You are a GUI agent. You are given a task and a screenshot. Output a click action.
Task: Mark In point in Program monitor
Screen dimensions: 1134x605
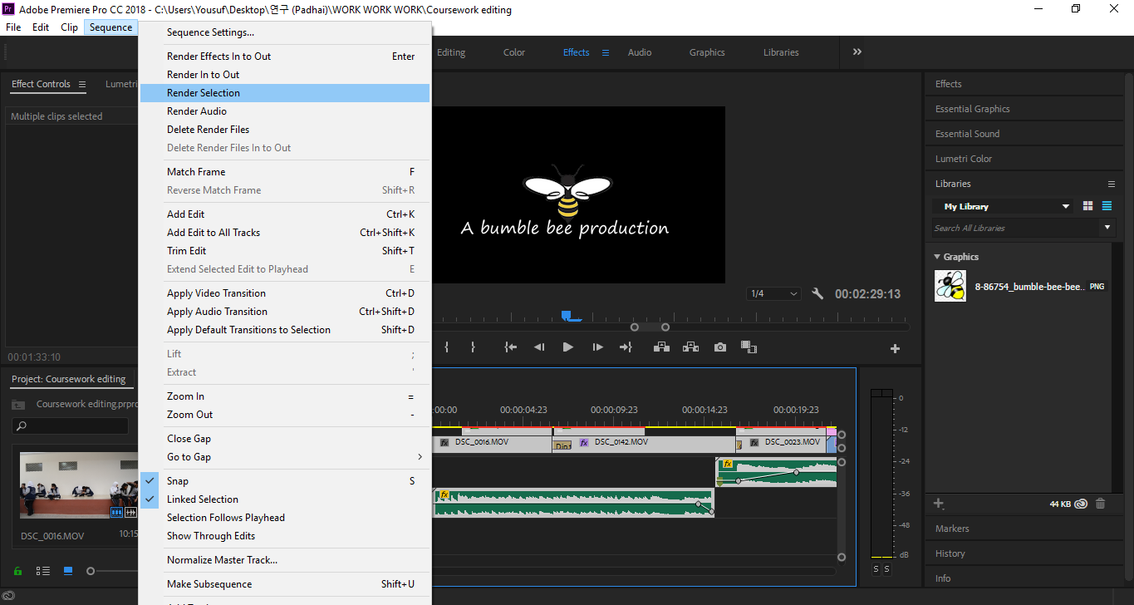pos(447,347)
